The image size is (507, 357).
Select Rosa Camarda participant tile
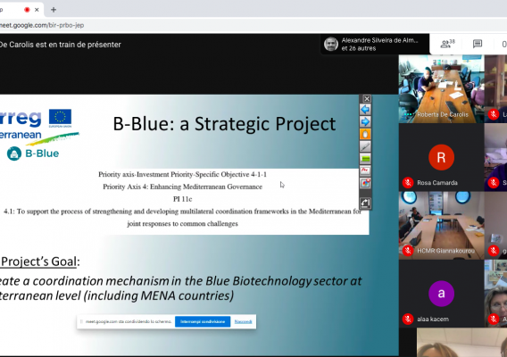point(441,157)
